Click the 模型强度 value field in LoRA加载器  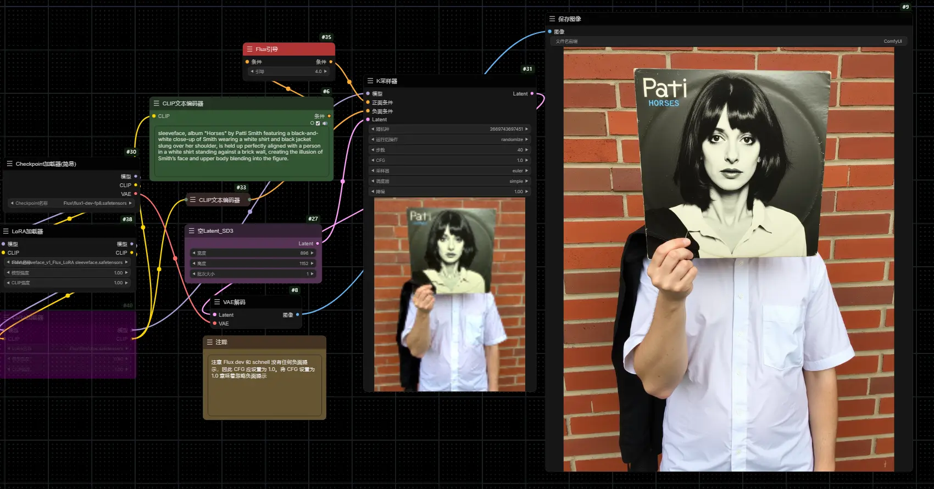pyautogui.click(x=67, y=273)
